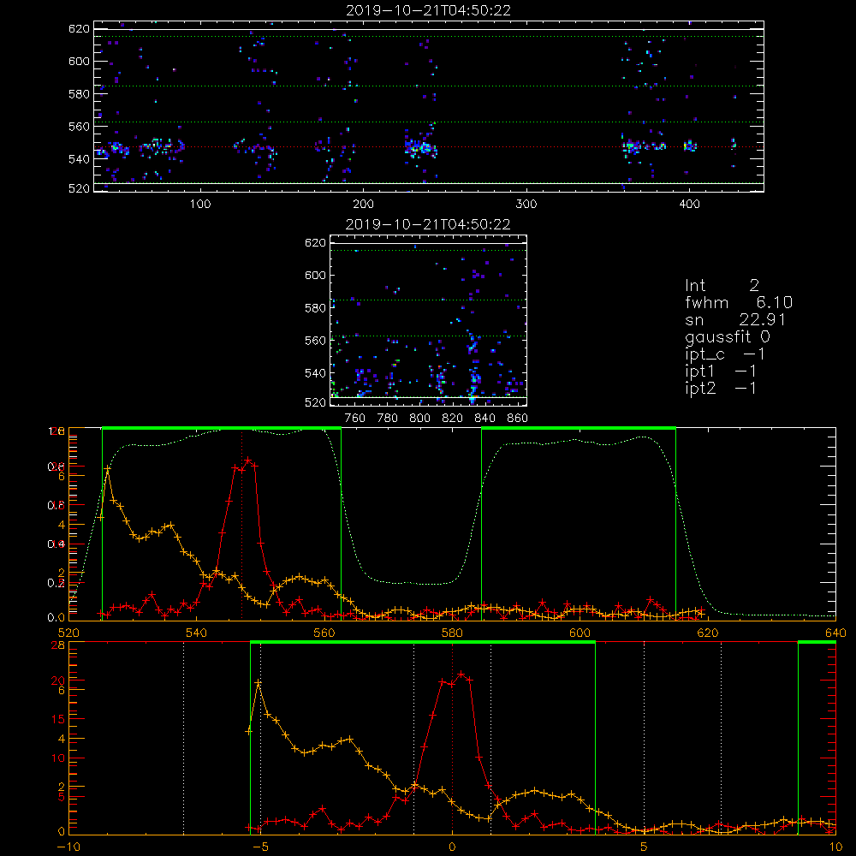Click the 'ipt1 -1' value
The image size is (856, 856).
click(x=721, y=372)
